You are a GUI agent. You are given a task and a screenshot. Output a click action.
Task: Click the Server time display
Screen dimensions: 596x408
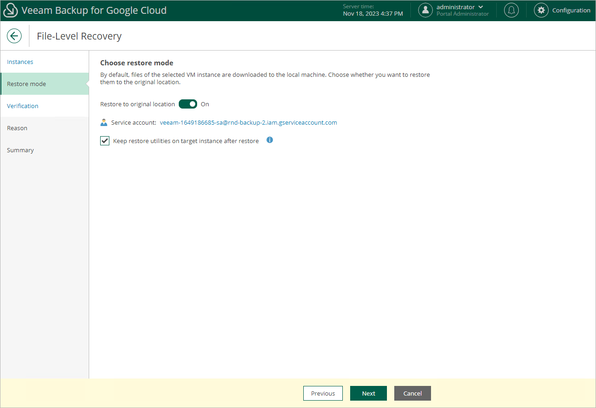[373, 10]
